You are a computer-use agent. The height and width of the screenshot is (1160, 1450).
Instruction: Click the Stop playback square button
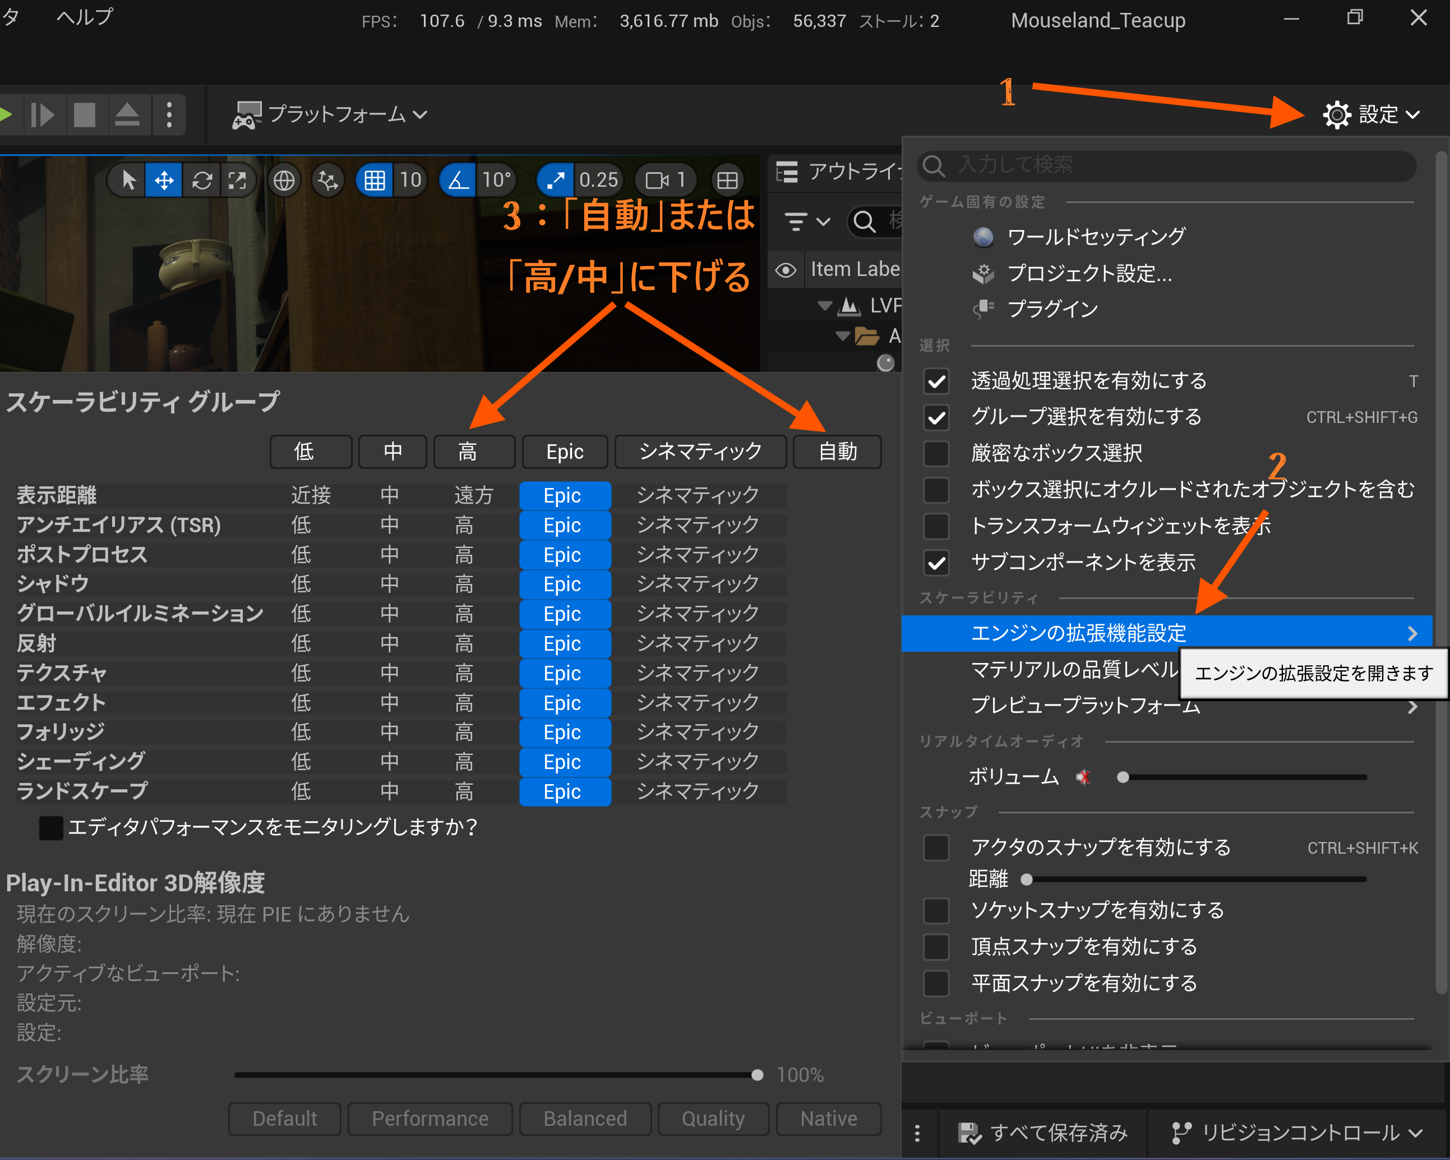click(85, 115)
